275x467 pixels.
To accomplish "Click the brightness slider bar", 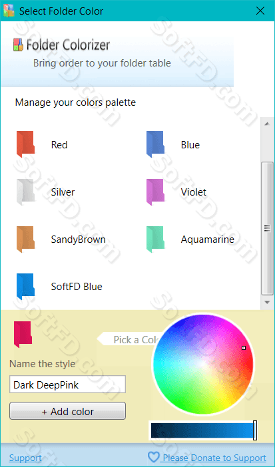I will (203, 430).
